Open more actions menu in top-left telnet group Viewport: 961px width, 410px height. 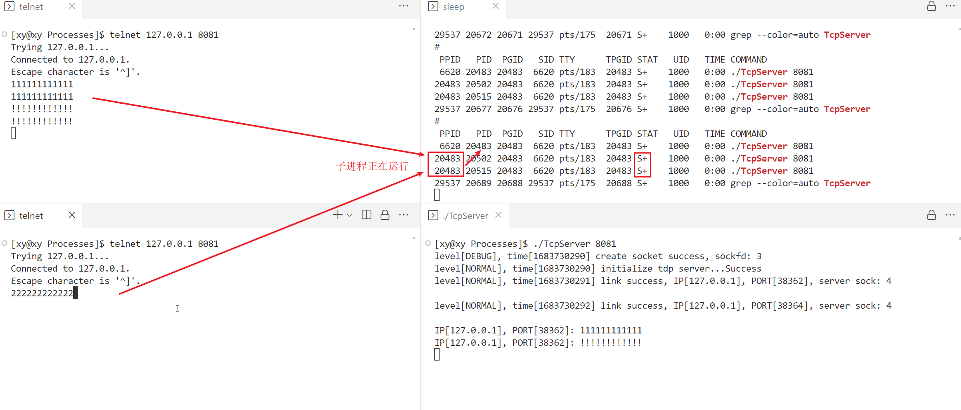[x=404, y=6]
